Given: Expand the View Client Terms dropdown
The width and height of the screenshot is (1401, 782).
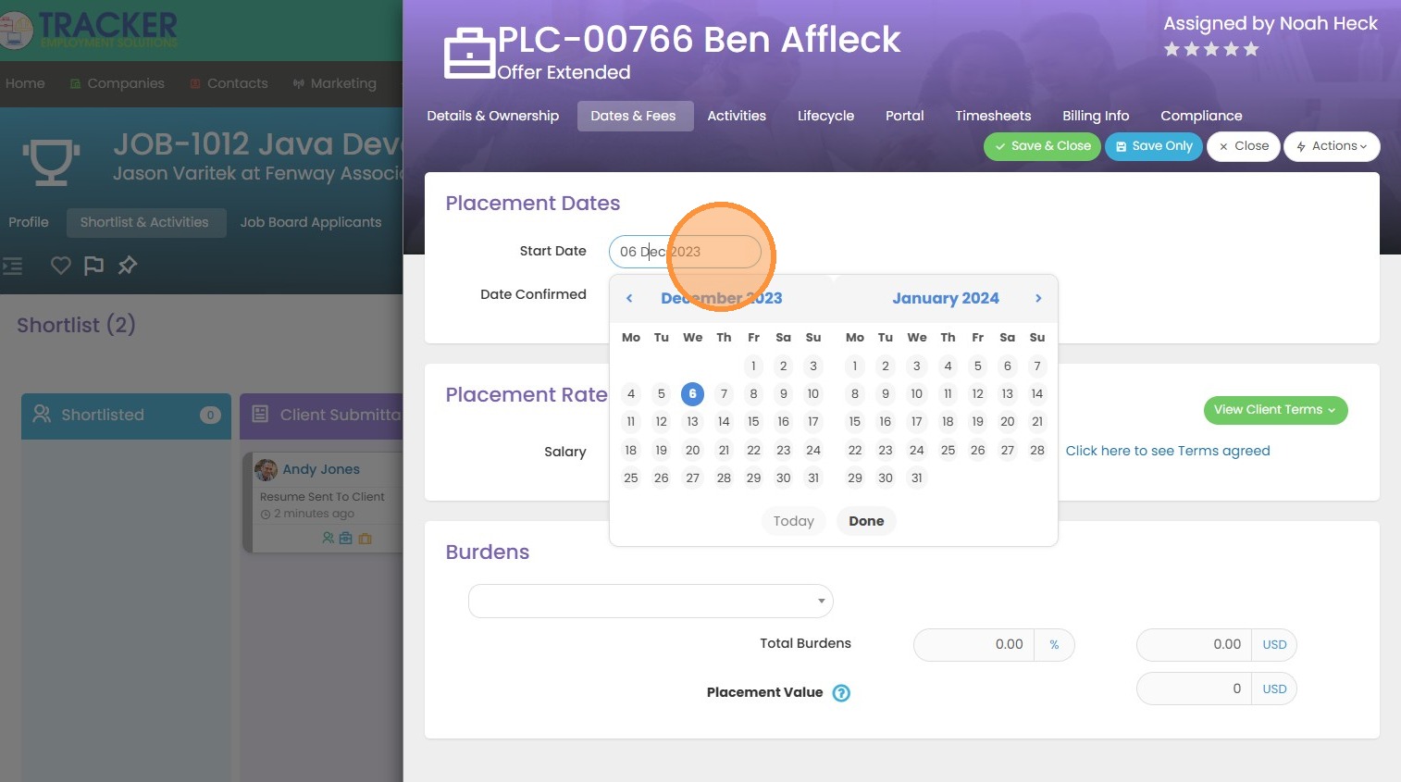Looking at the screenshot, I should [x=1274, y=410].
